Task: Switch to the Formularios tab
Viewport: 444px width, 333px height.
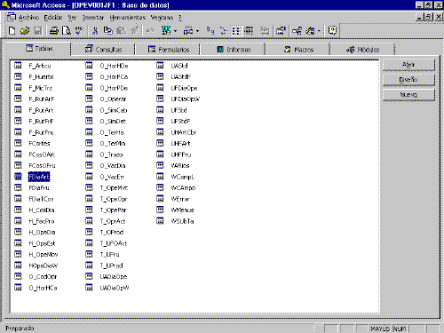Action: pyautogui.click(x=168, y=50)
